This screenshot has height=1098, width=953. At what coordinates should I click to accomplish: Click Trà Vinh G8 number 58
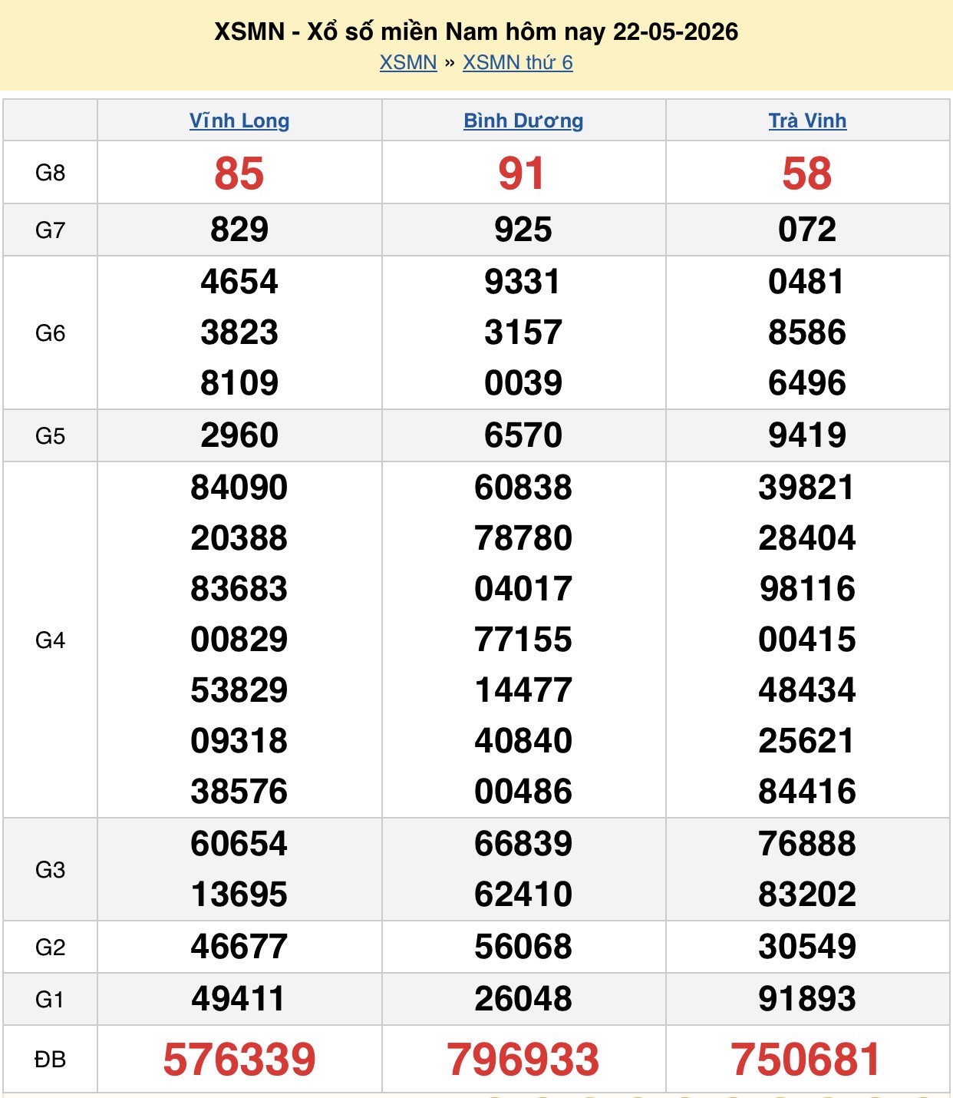807,174
